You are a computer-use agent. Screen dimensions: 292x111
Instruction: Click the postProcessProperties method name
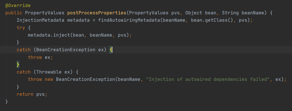point(97,13)
